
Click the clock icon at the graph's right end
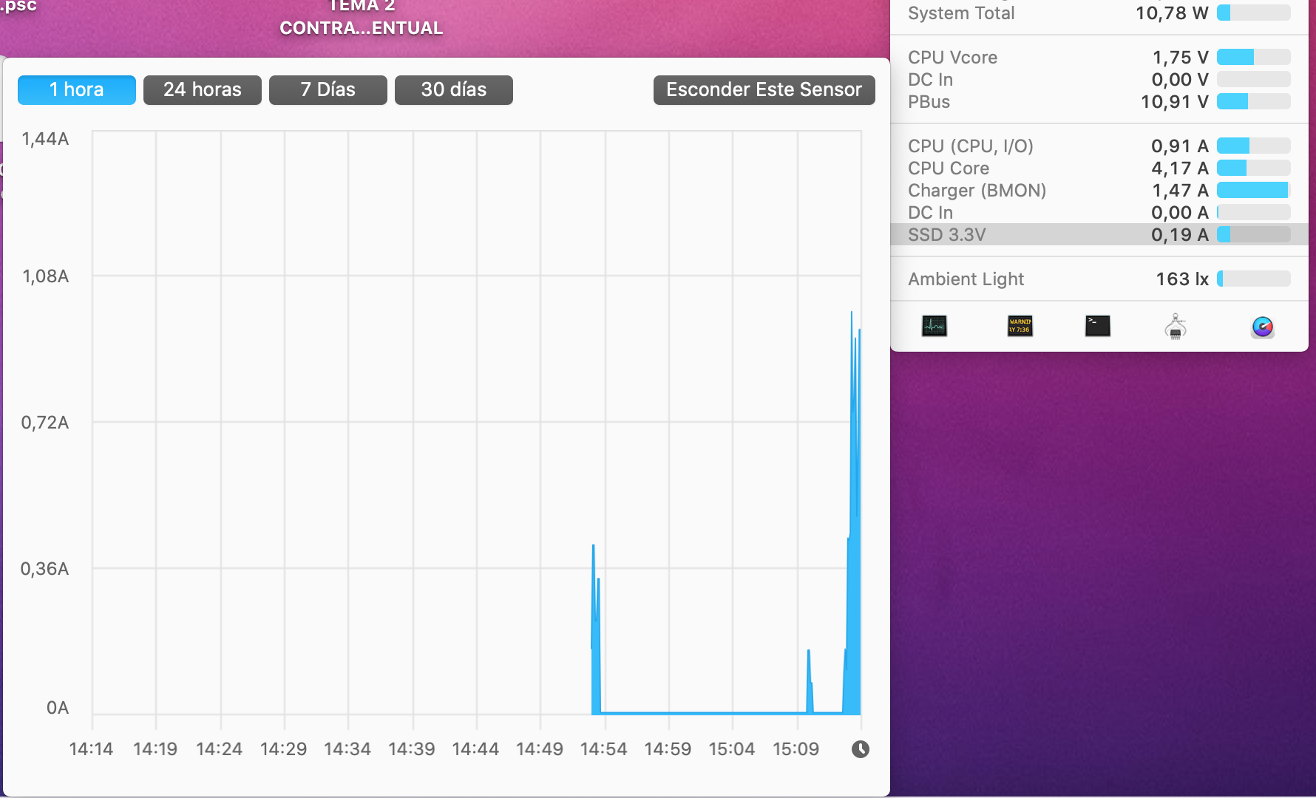[x=860, y=749]
